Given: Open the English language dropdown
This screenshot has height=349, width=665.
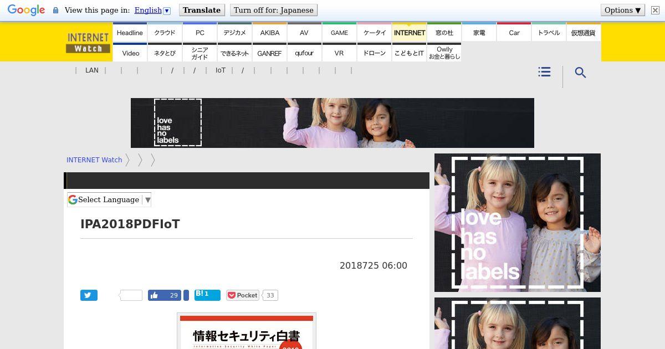Looking at the screenshot, I should pyautogui.click(x=152, y=10).
